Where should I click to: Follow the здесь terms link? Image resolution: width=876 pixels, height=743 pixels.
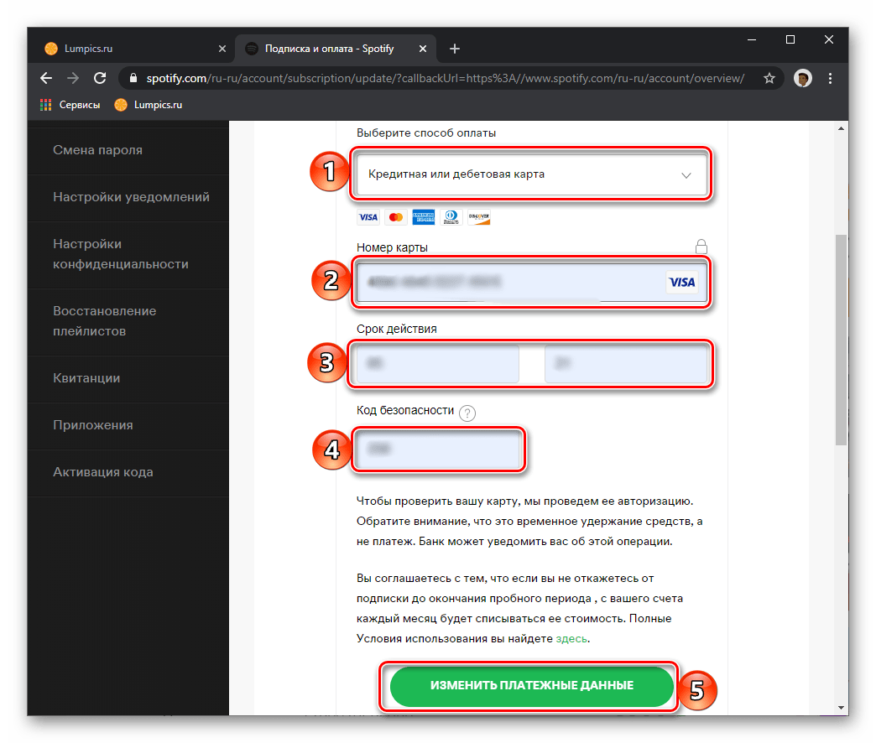coord(571,638)
